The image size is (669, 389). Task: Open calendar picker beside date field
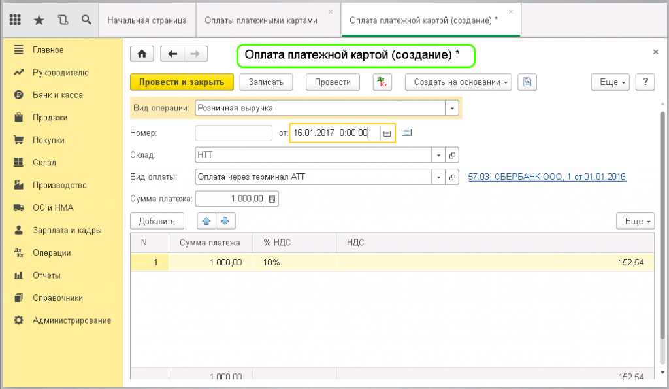pos(387,133)
